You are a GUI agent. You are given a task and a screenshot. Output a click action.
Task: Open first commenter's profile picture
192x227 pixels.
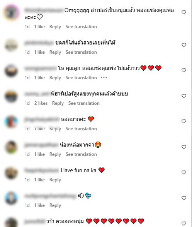coord(11,13)
